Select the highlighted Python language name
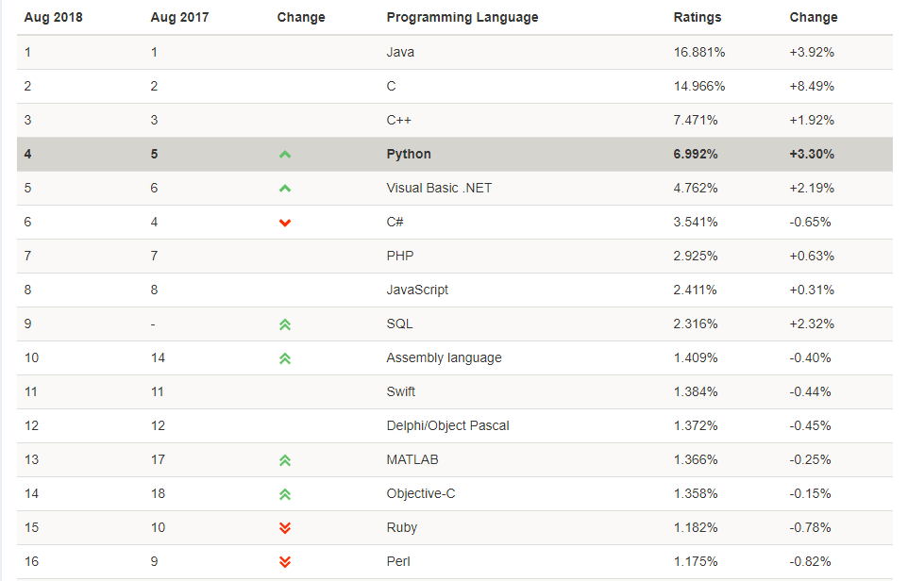The height and width of the screenshot is (581, 908). tap(409, 154)
